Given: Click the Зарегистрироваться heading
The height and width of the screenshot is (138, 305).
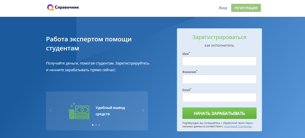Looking at the screenshot, I should [x=219, y=37].
